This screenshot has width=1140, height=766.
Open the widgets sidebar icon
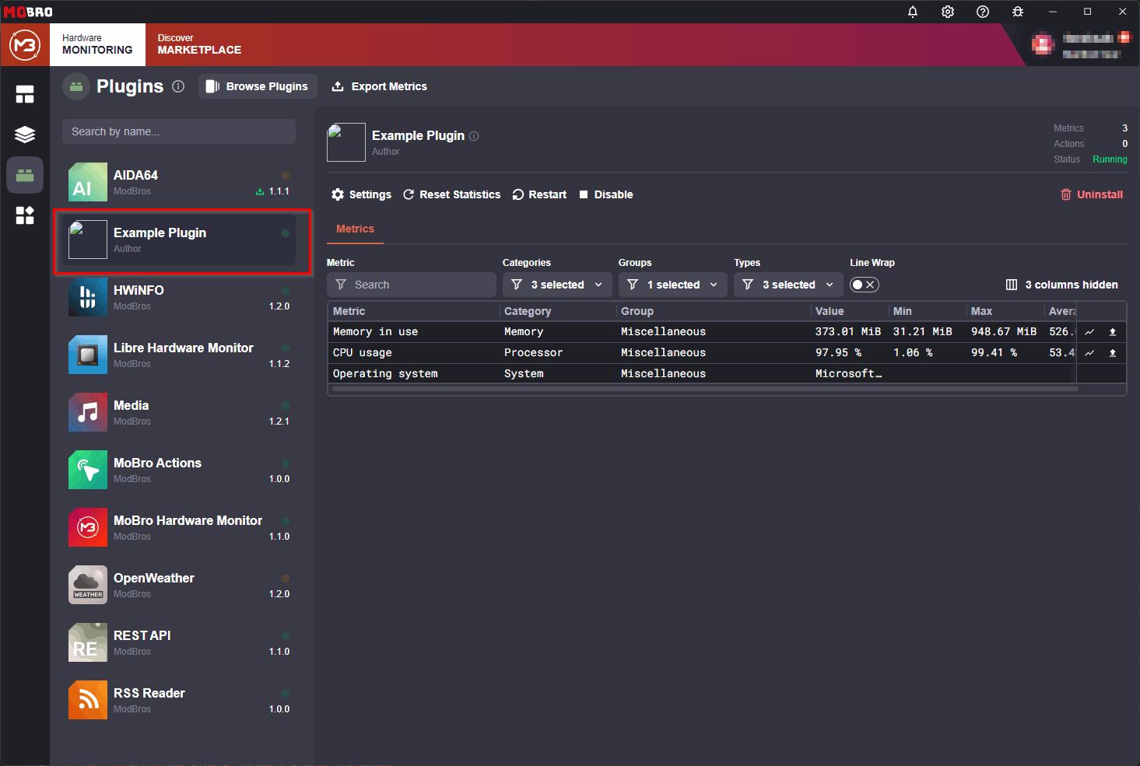click(25, 215)
